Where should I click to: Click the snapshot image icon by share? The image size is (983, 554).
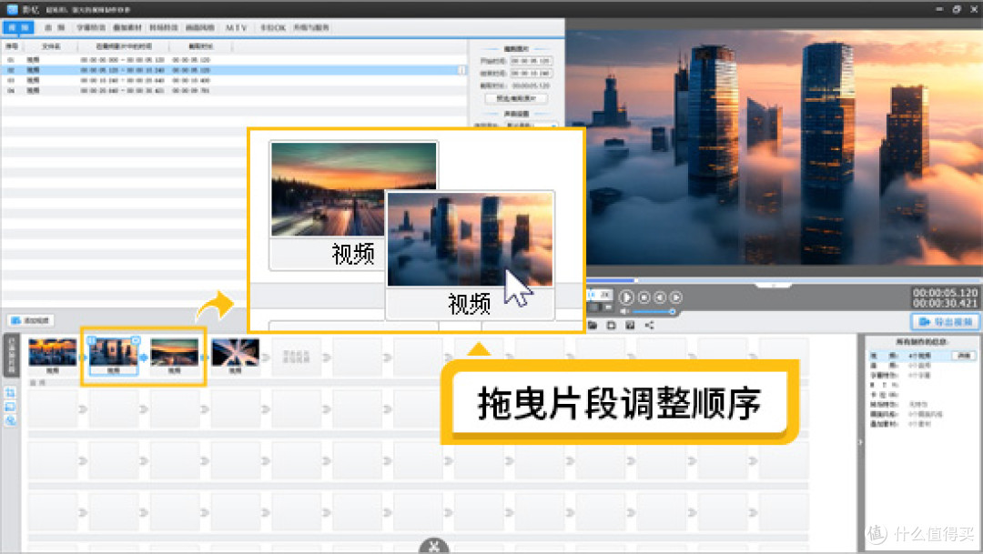[630, 326]
